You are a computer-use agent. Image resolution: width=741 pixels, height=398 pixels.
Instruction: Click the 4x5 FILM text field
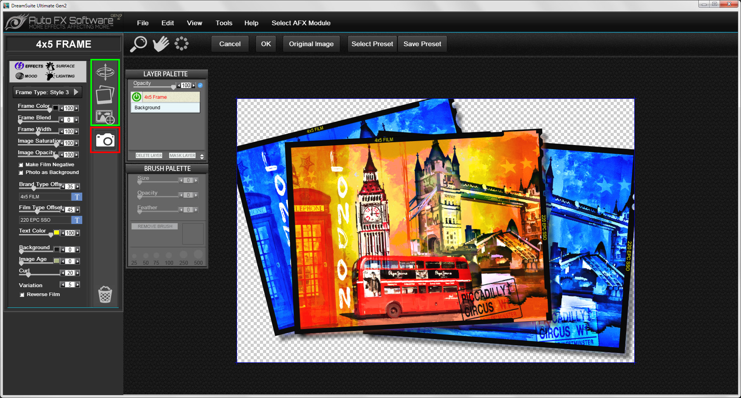click(x=45, y=197)
